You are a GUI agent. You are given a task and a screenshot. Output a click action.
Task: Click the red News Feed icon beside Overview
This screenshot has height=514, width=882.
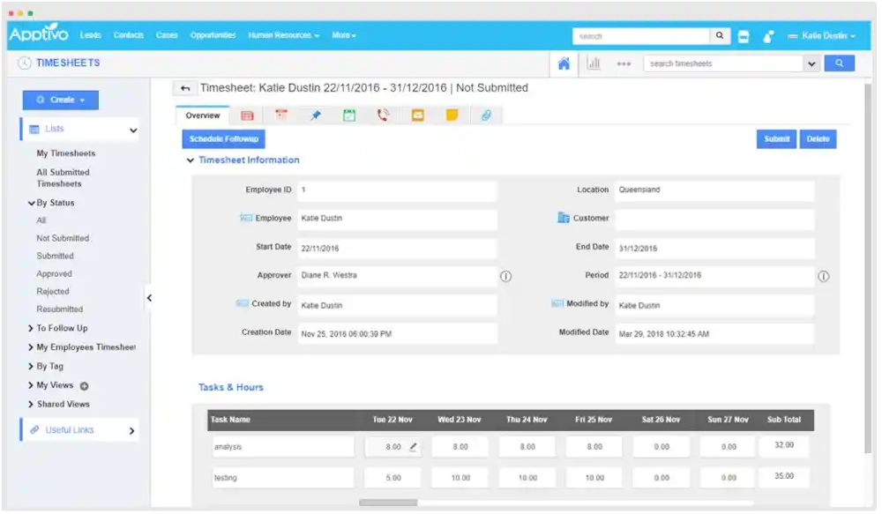[x=247, y=115]
